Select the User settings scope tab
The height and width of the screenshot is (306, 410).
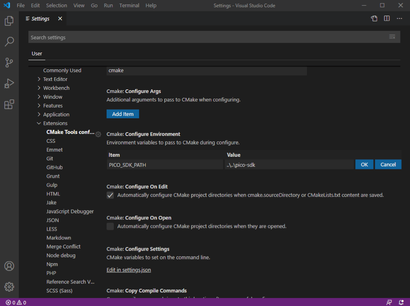pyautogui.click(x=37, y=54)
